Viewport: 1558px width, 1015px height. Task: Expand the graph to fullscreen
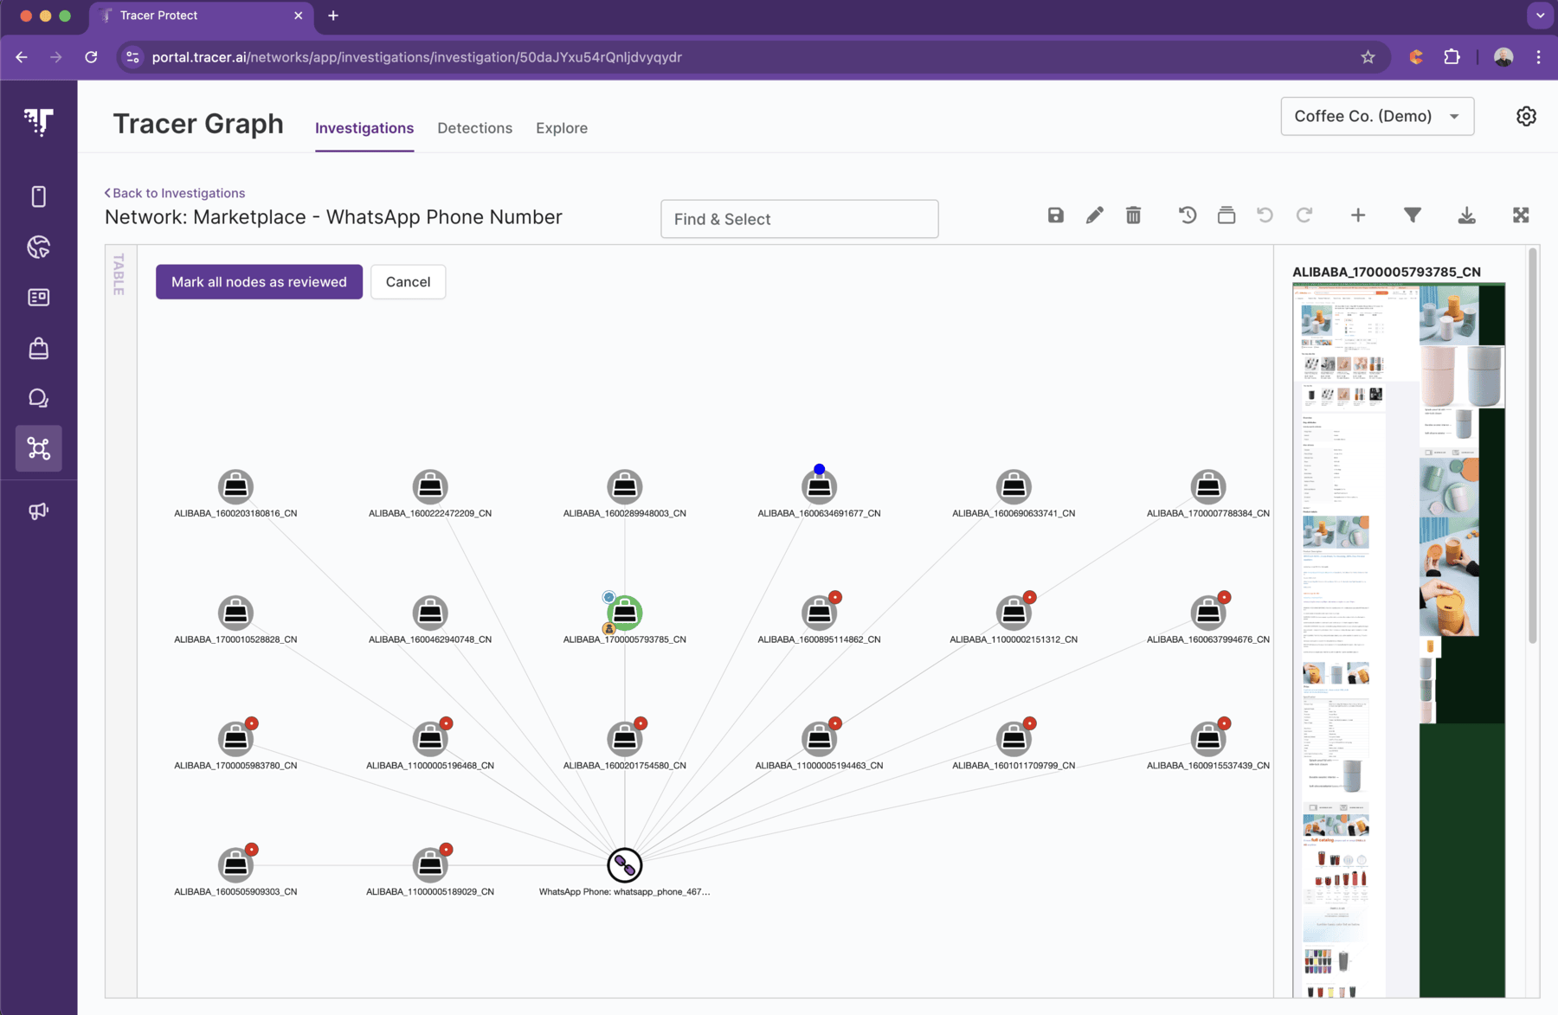[x=1521, y=215]
